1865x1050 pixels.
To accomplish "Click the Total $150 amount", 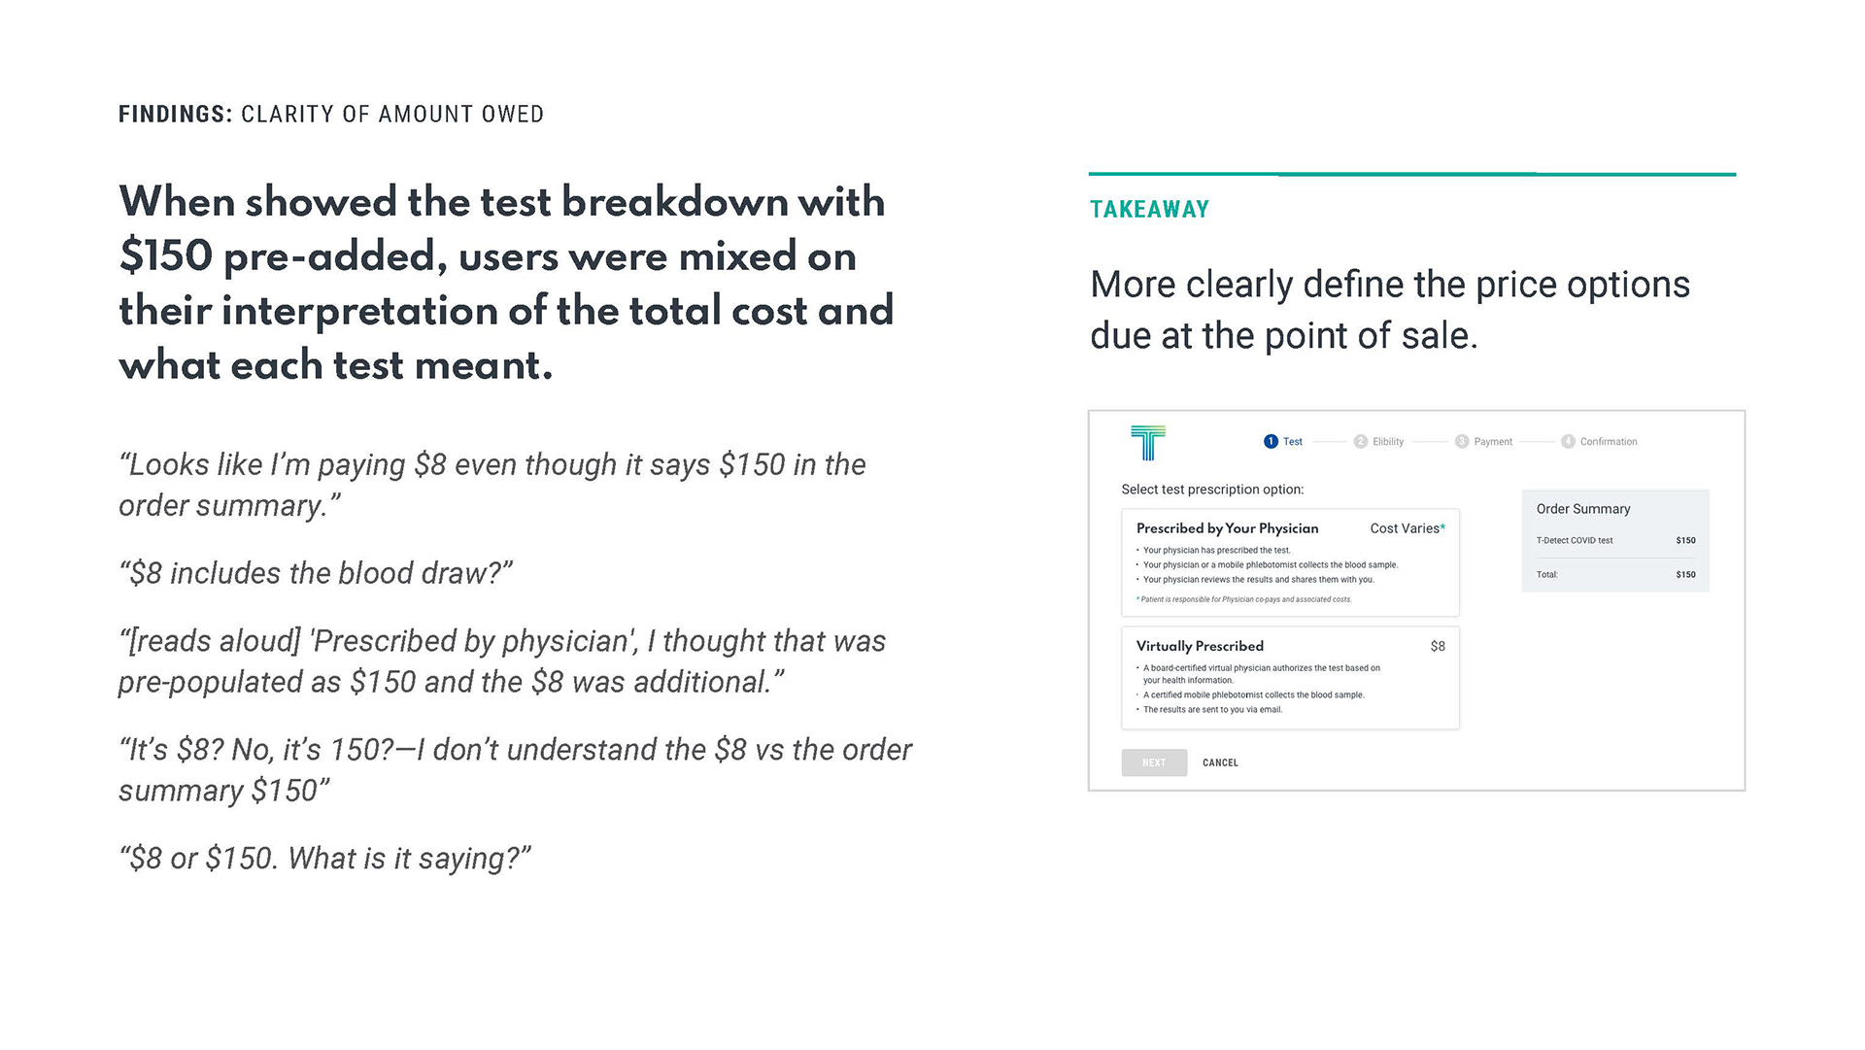I will [1685, 575].
